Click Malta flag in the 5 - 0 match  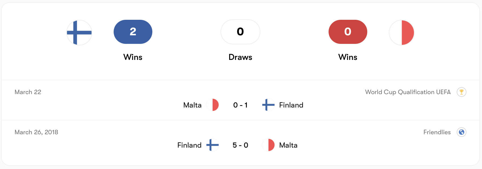click(268, 145)
